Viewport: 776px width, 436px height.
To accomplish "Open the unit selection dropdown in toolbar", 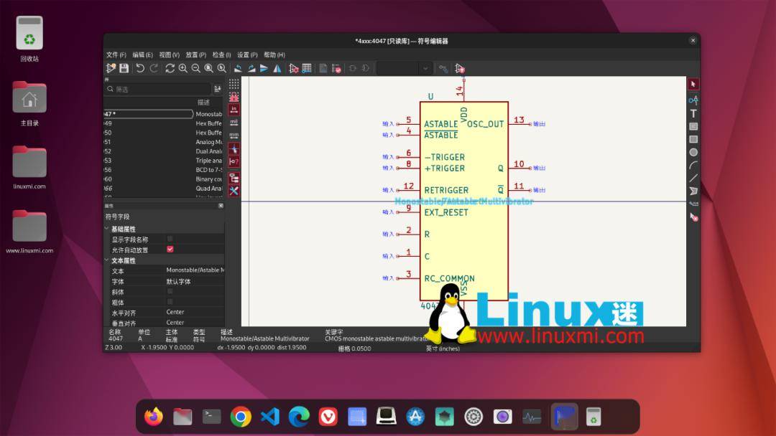I will click(x=405, y=68).
